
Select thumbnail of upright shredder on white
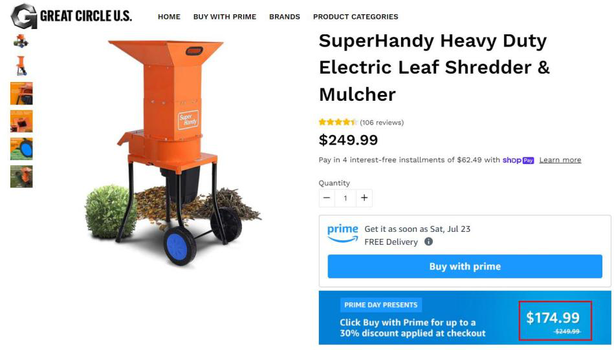click(x=21, y=65)
